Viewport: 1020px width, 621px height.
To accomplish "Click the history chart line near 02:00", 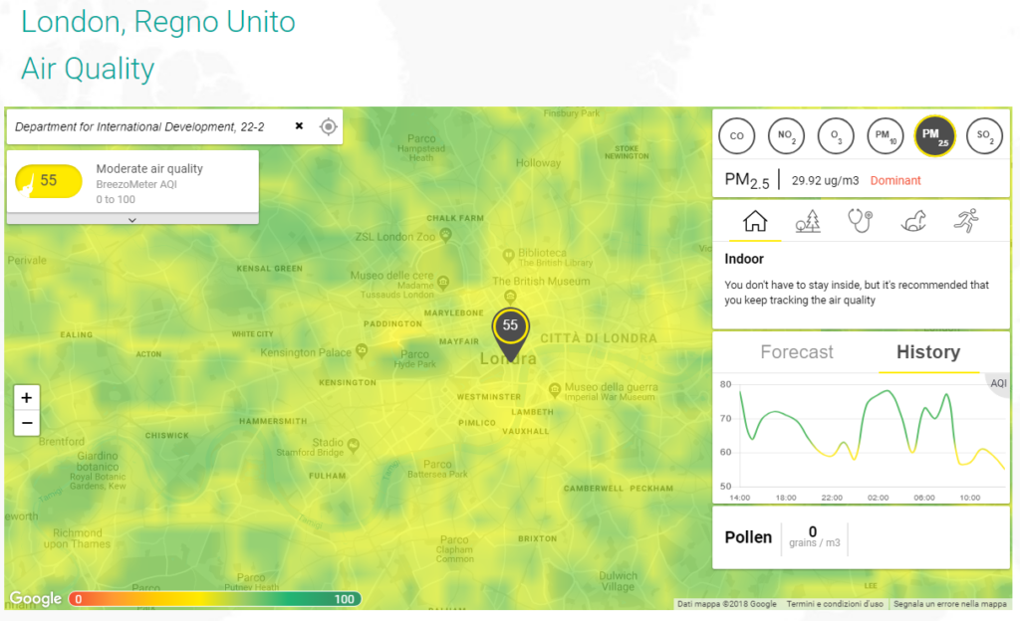I will coord(878,394).
